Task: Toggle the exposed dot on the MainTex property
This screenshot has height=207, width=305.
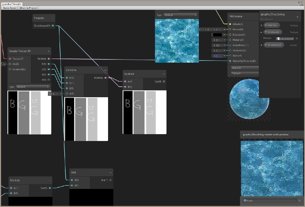Action: pyautogui.click(x=266, y=25)
